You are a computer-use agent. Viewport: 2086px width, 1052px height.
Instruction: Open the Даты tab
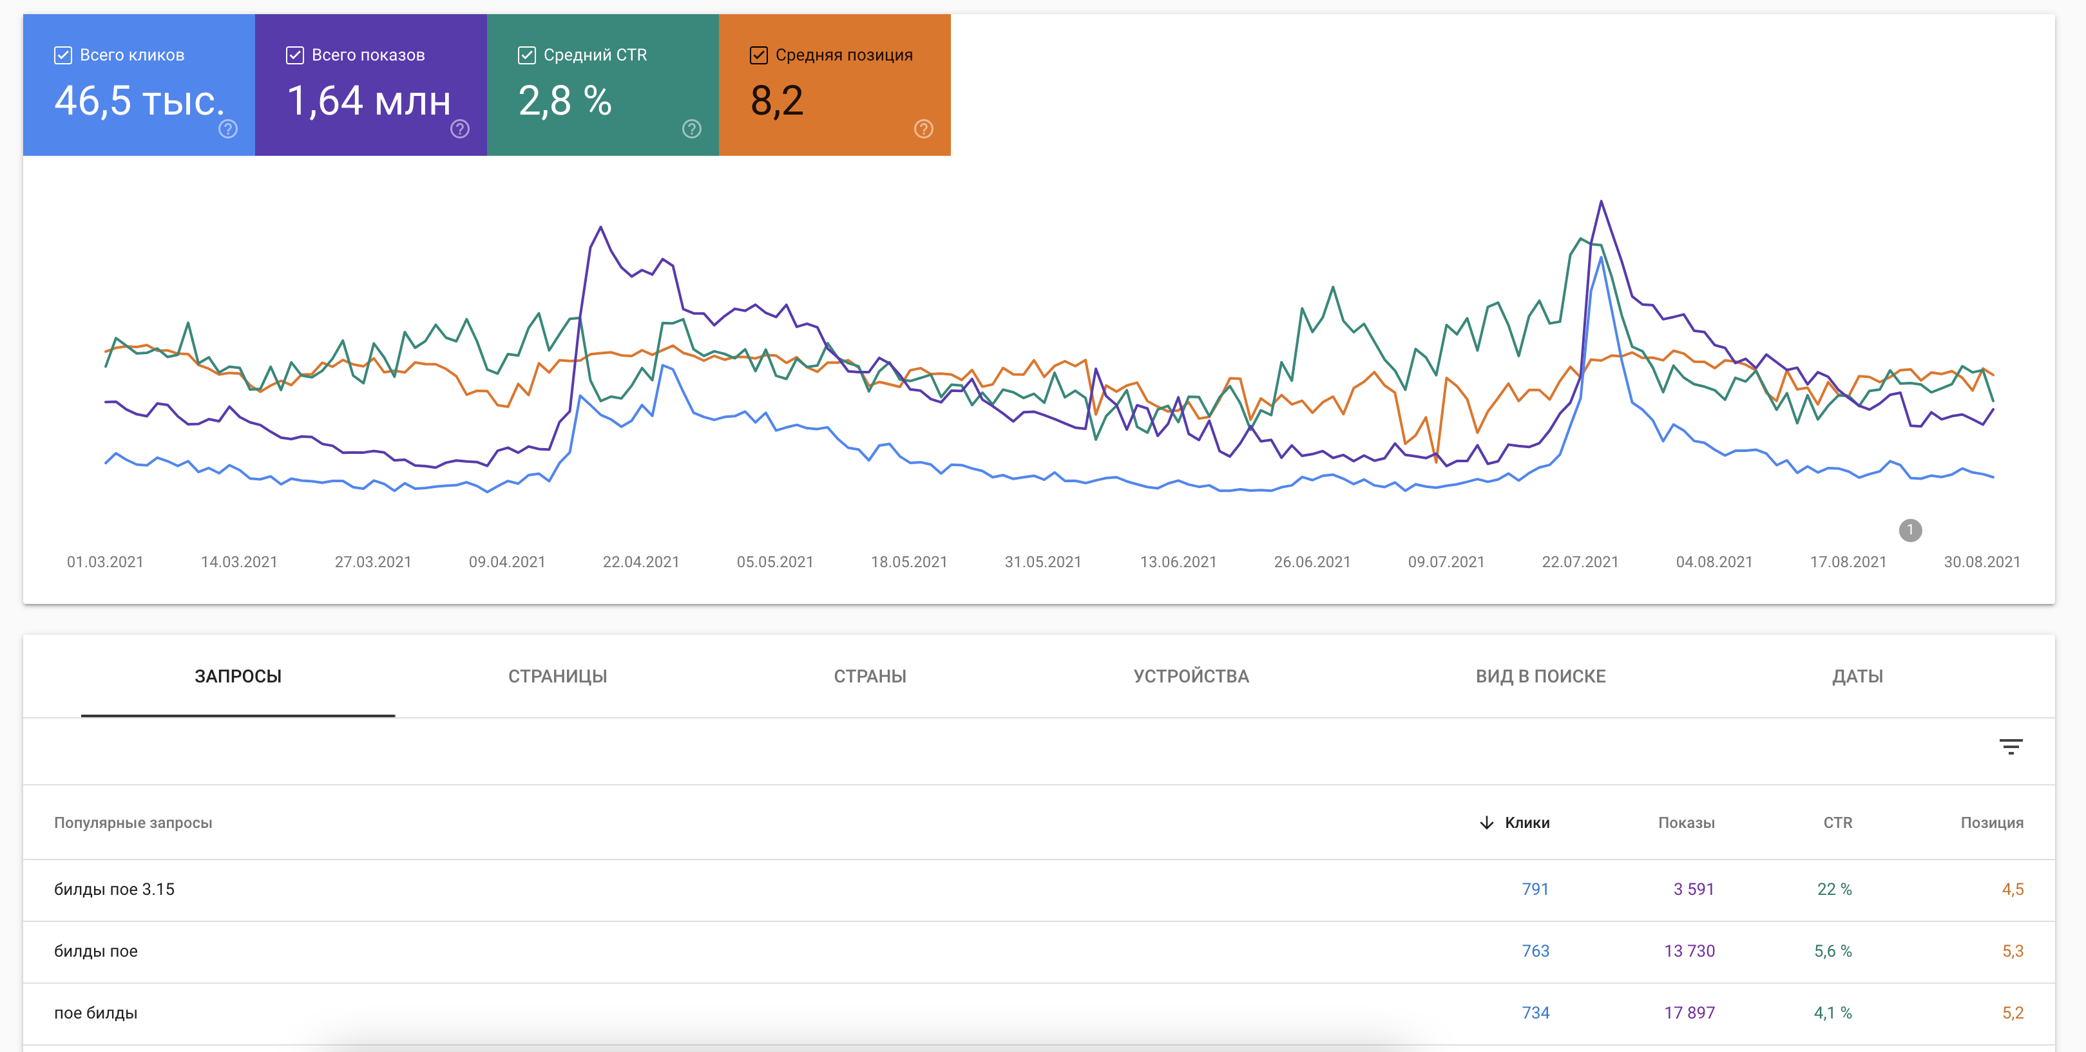coord(1857,677)
